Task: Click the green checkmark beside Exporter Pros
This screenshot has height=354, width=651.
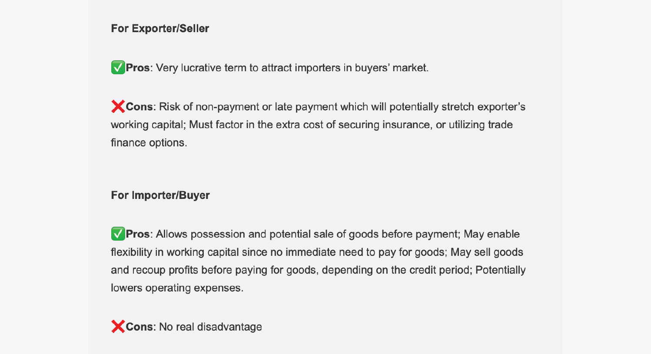Action: tap(118, 68)
